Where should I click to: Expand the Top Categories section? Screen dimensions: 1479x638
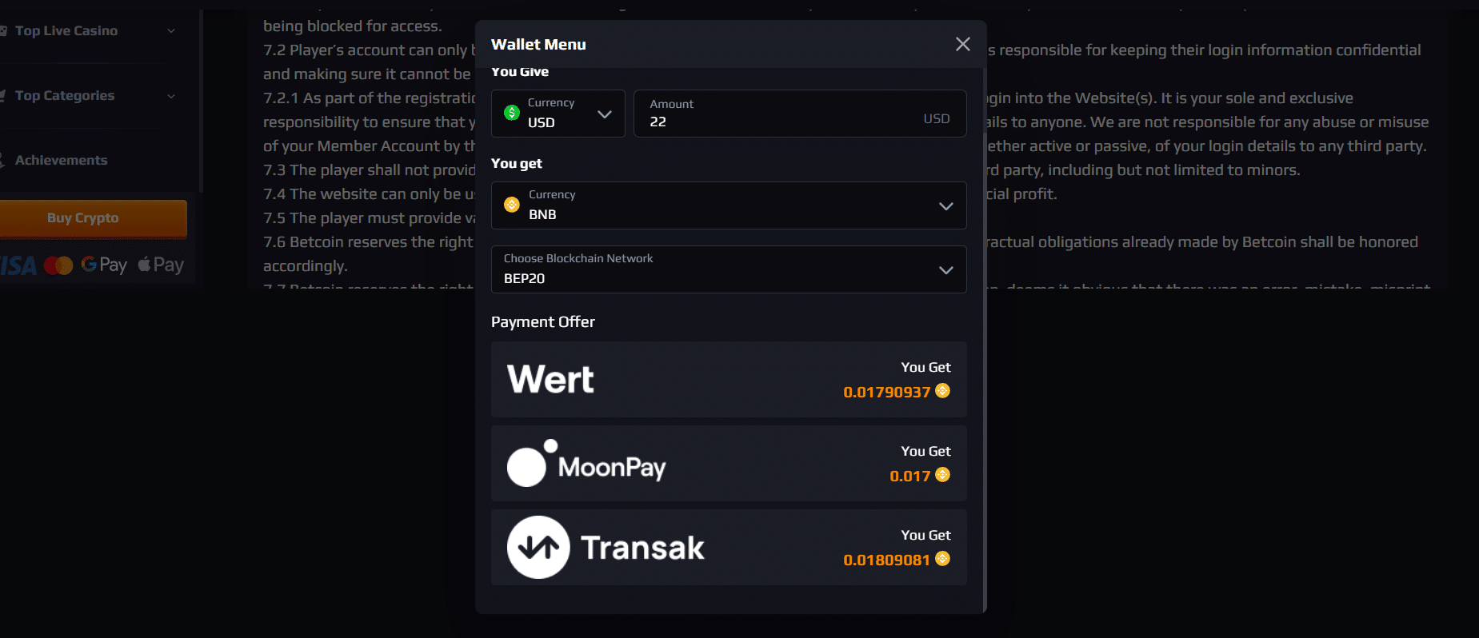point(171,95)
